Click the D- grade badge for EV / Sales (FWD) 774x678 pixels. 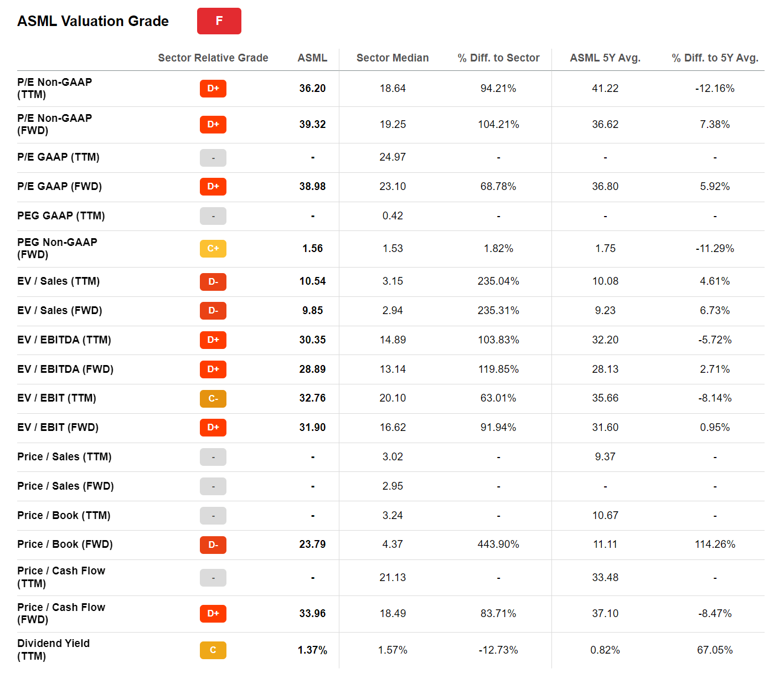pyautogui.click(x=213, y=311)
